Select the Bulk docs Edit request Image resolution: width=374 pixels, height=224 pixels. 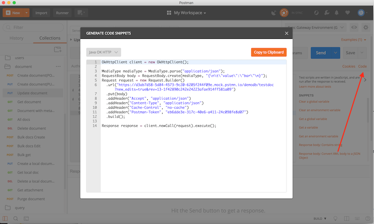pyautogui.click(x=33, y=146)
